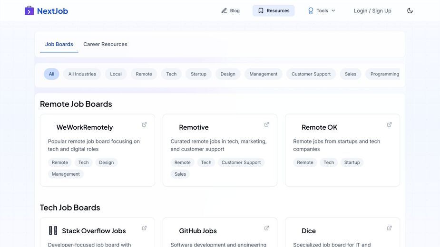Image resolution: width=440 pixels, height=247 pixels.
Task: Click the NextJob briefcase logo icon
Action: point(29,10)
